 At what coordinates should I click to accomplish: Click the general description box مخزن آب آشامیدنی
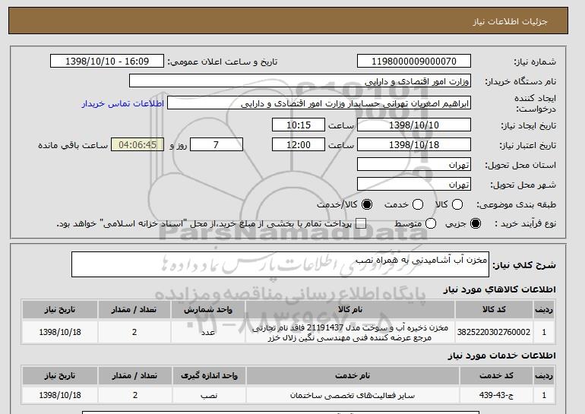click(280, 264)
